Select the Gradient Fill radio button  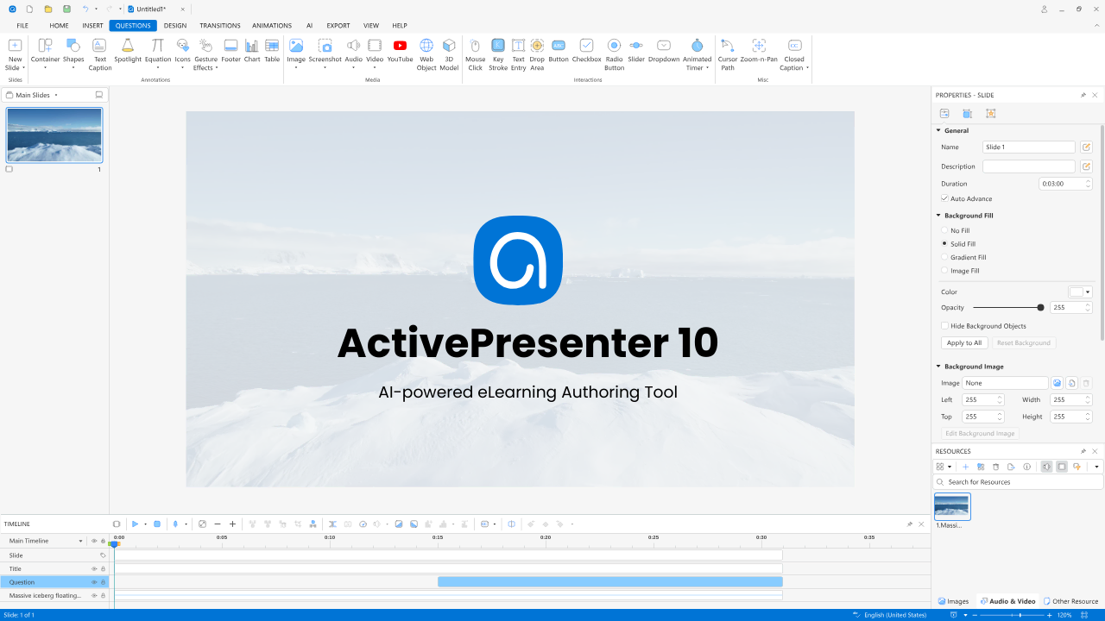(x=944, y=257)
